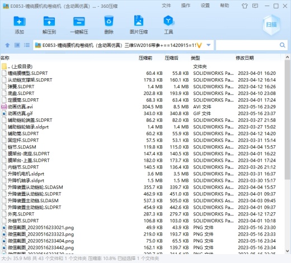This screenshot has height=263, width=291.
Task: Open the 工具 (tools) icon
Action: click(168, 21)
